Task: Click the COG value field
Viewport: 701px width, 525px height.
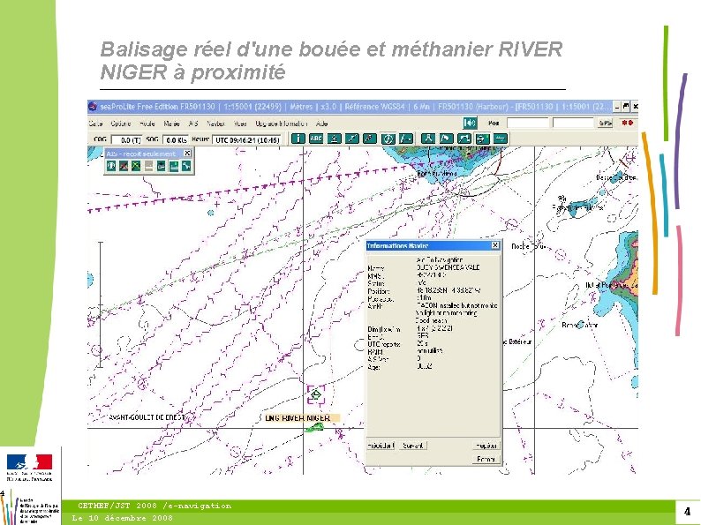Action: tap(126, 139)
